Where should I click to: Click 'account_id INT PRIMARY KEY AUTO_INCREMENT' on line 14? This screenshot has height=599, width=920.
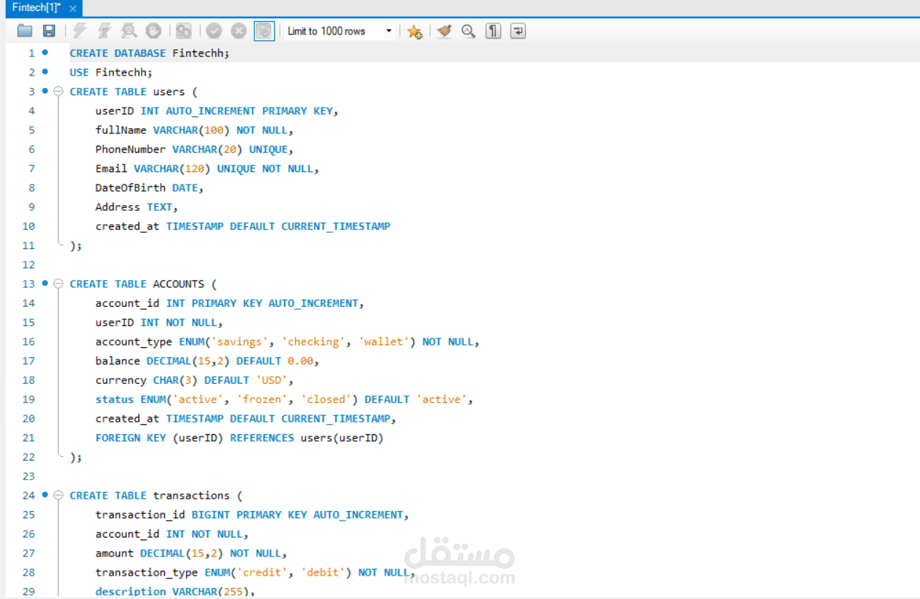coord(229,303)
